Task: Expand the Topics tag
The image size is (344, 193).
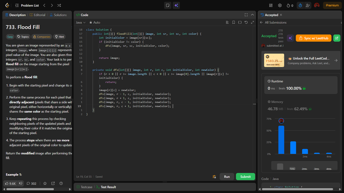Action: (x=23, y=37)
